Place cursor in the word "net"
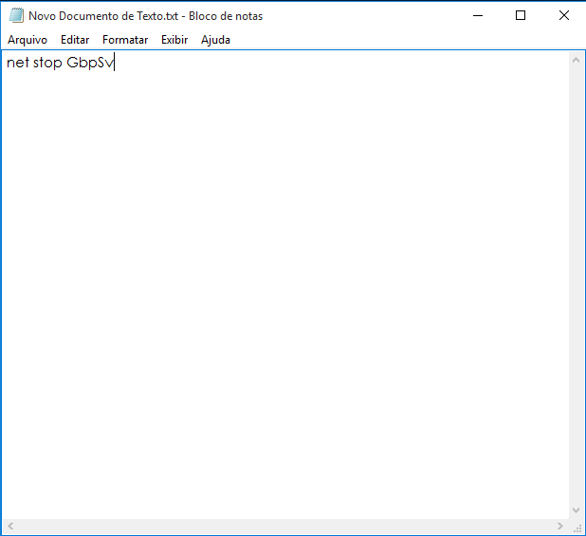Screen dimensions: 586x536 click(x=16, y=64)
